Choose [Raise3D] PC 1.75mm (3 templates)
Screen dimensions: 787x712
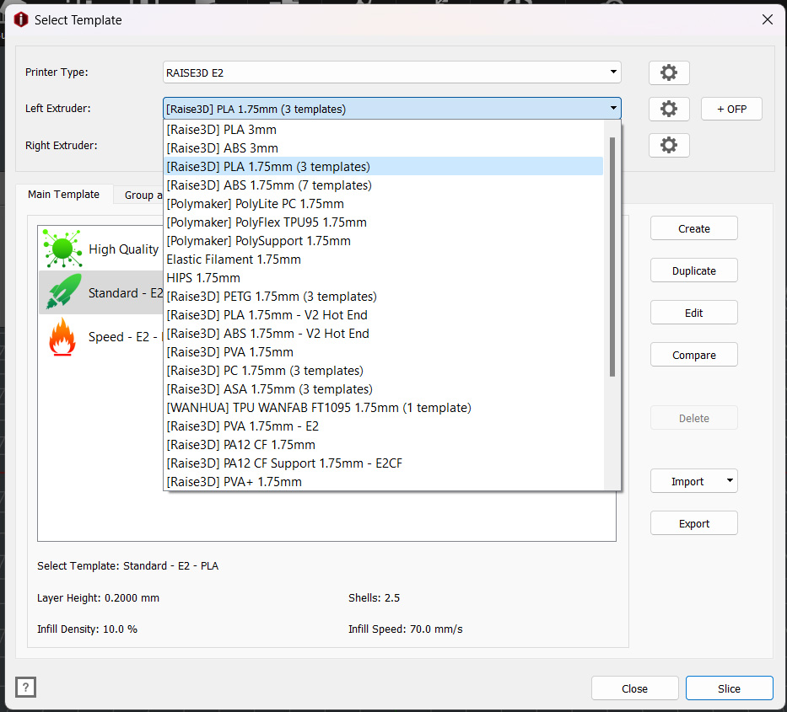pyautogui.click(x=384, y=371)
